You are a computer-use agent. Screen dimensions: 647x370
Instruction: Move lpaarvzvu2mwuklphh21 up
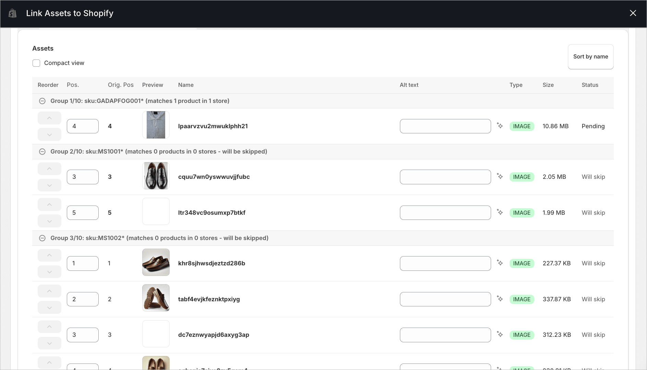49,118
